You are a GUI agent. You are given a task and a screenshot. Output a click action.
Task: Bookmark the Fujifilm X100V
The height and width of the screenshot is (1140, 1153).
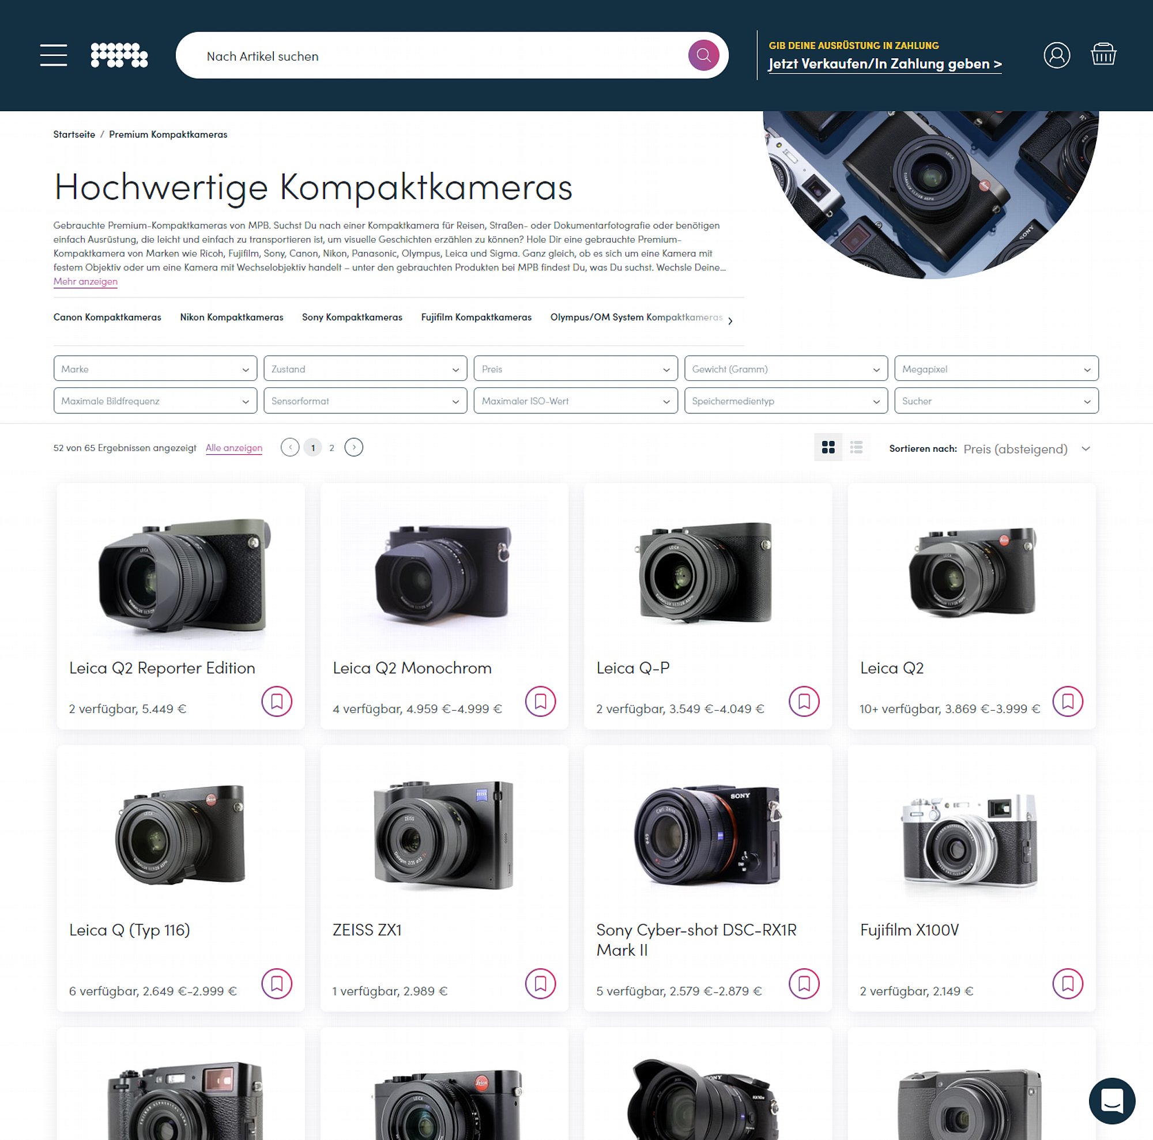click(x=1067, y=983)
